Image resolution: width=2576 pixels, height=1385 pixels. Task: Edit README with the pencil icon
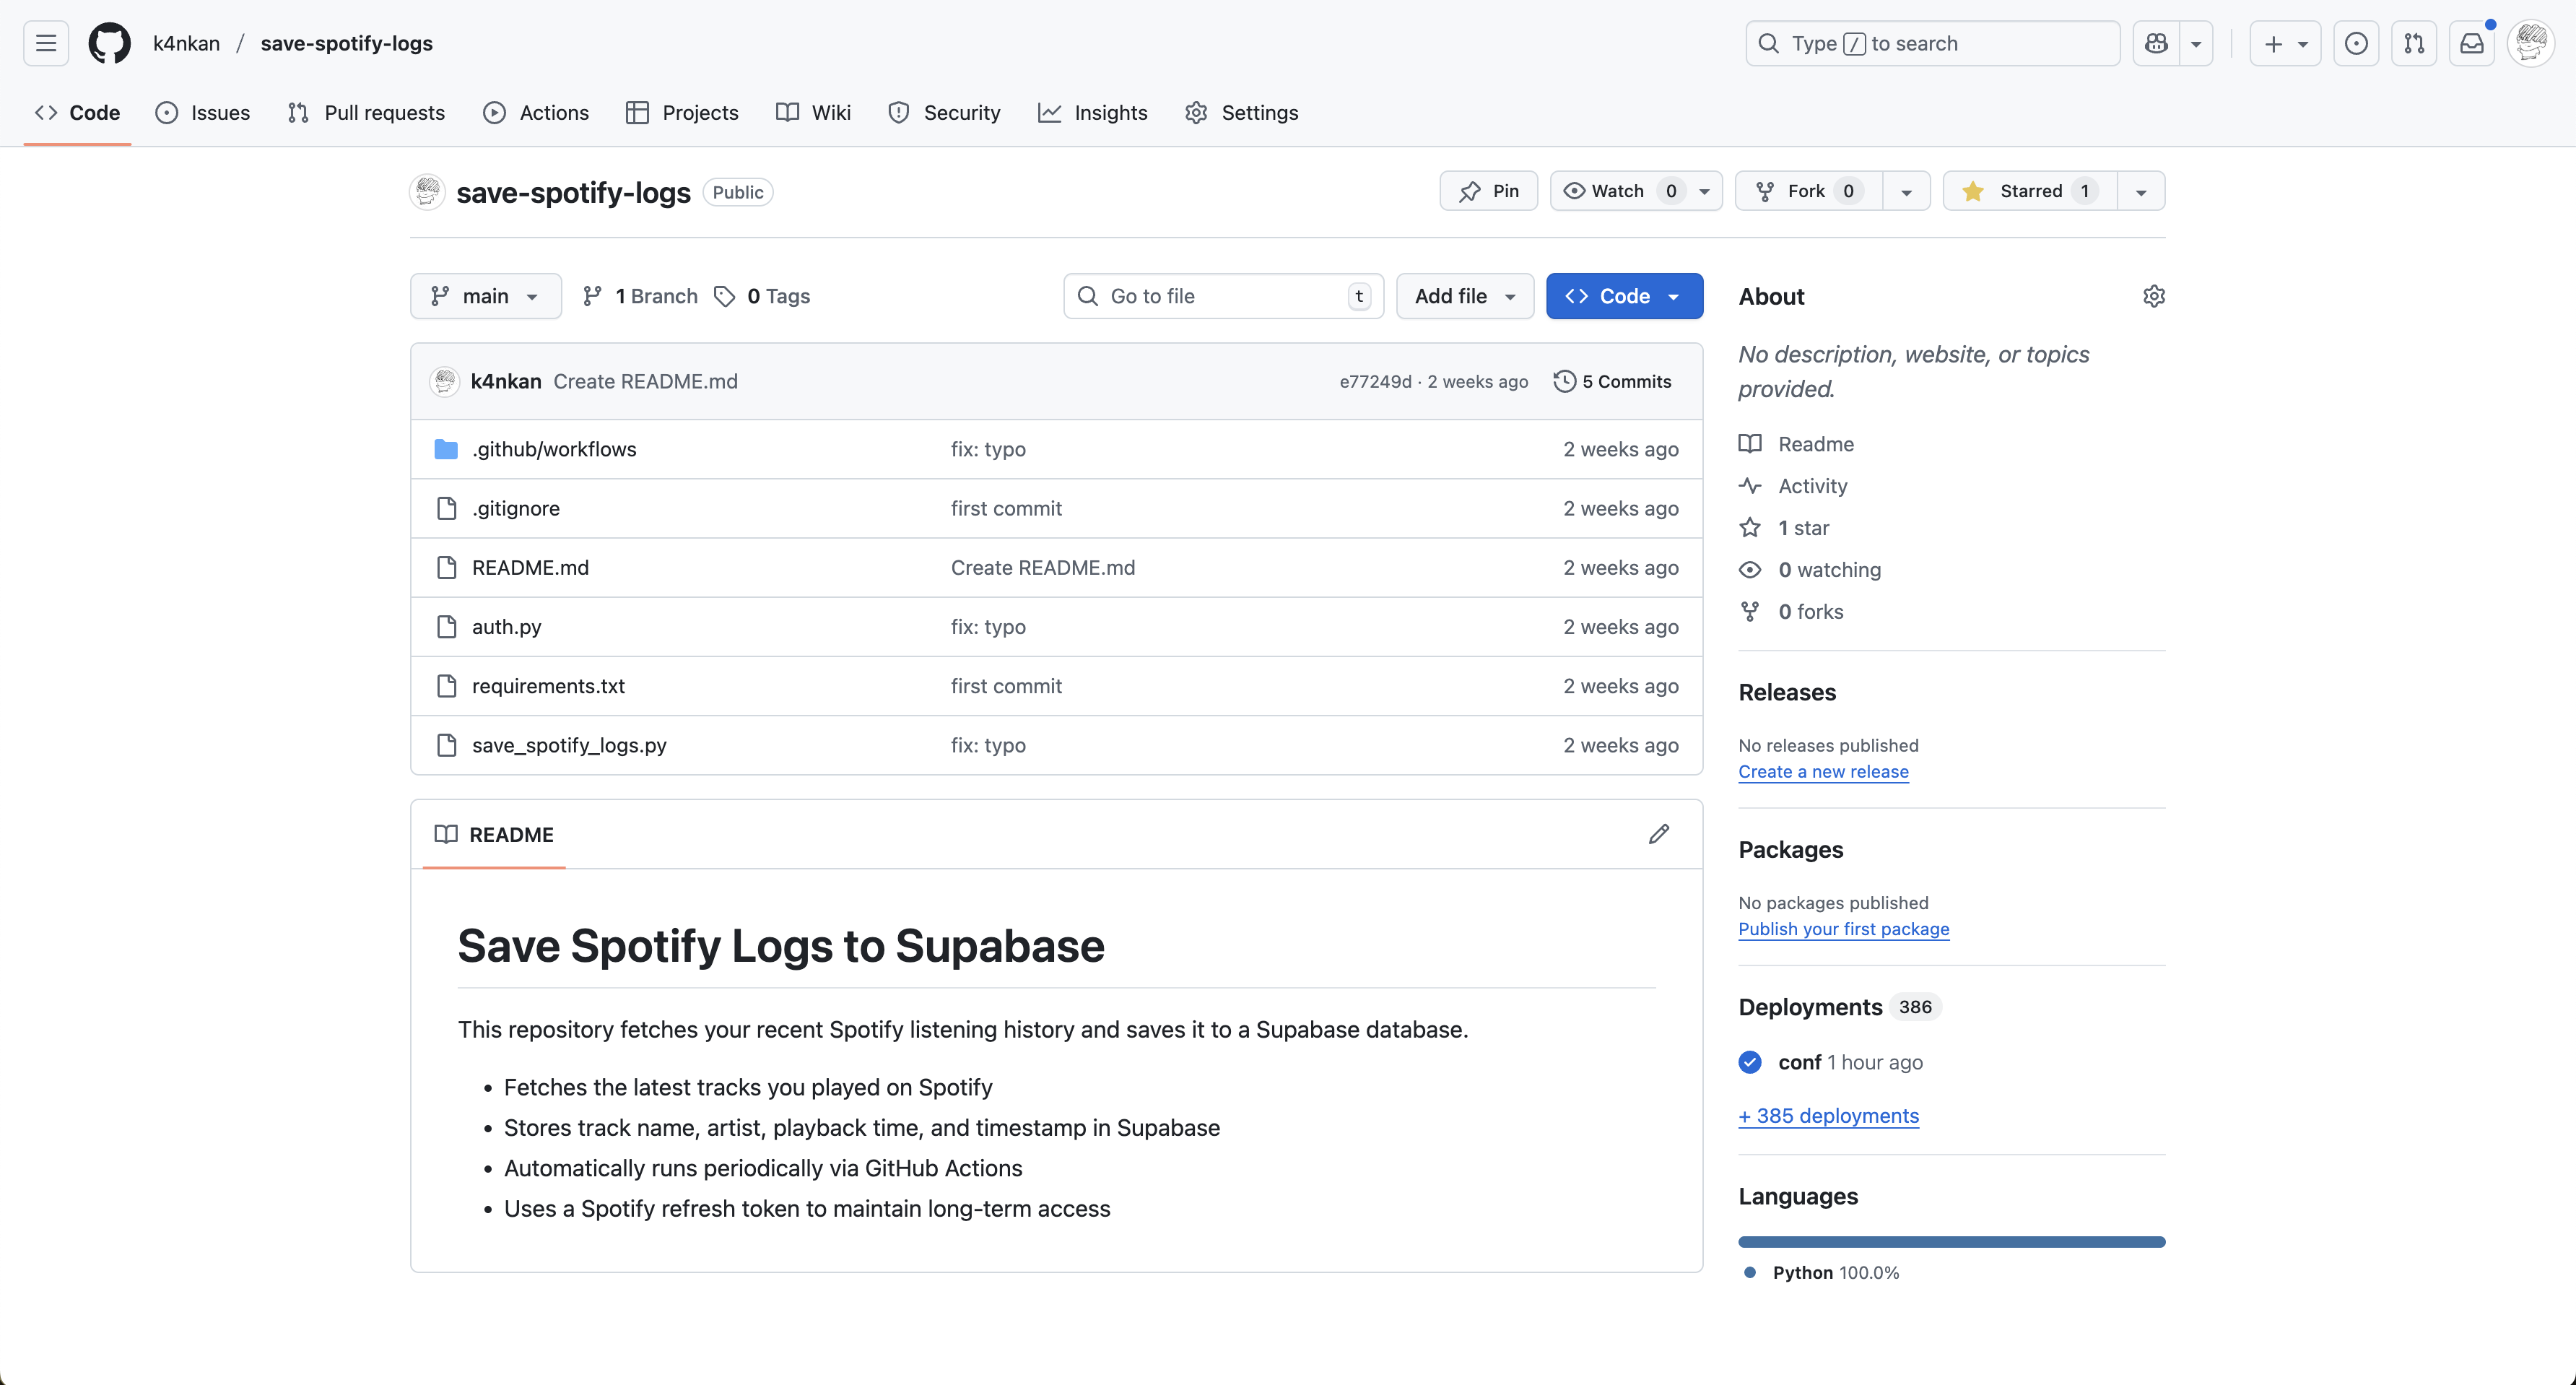click(1659, 834)
